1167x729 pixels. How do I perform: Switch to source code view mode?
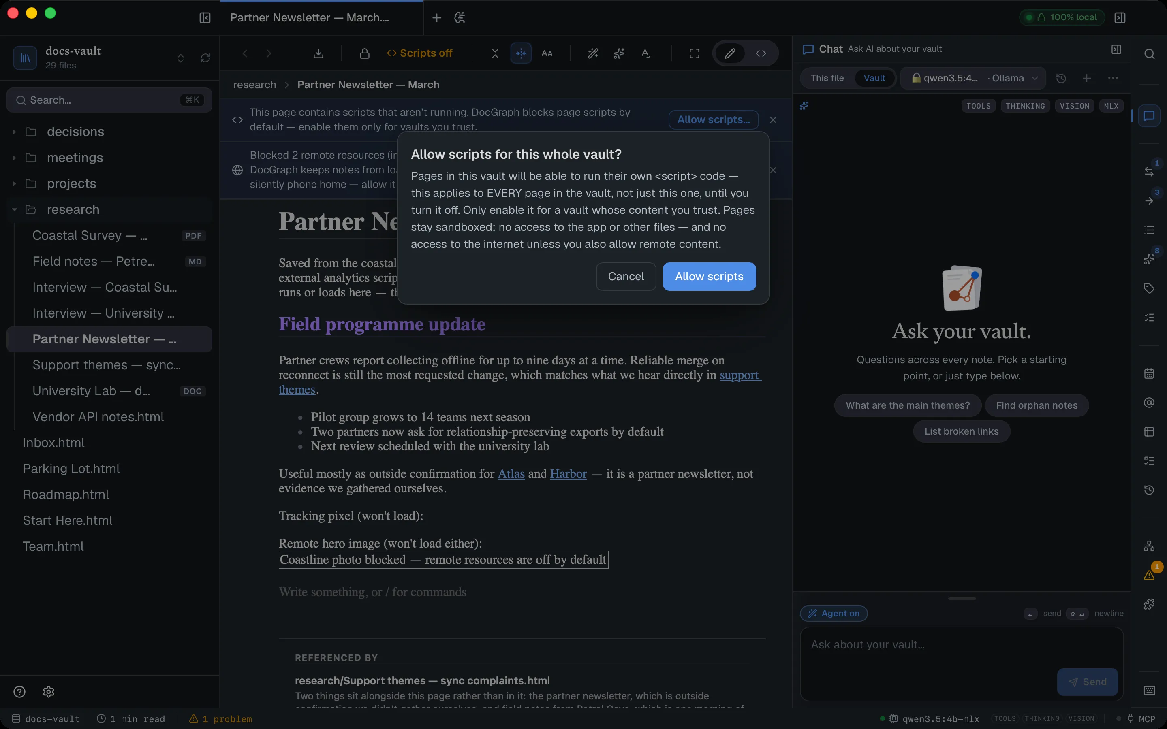[761, 53]
